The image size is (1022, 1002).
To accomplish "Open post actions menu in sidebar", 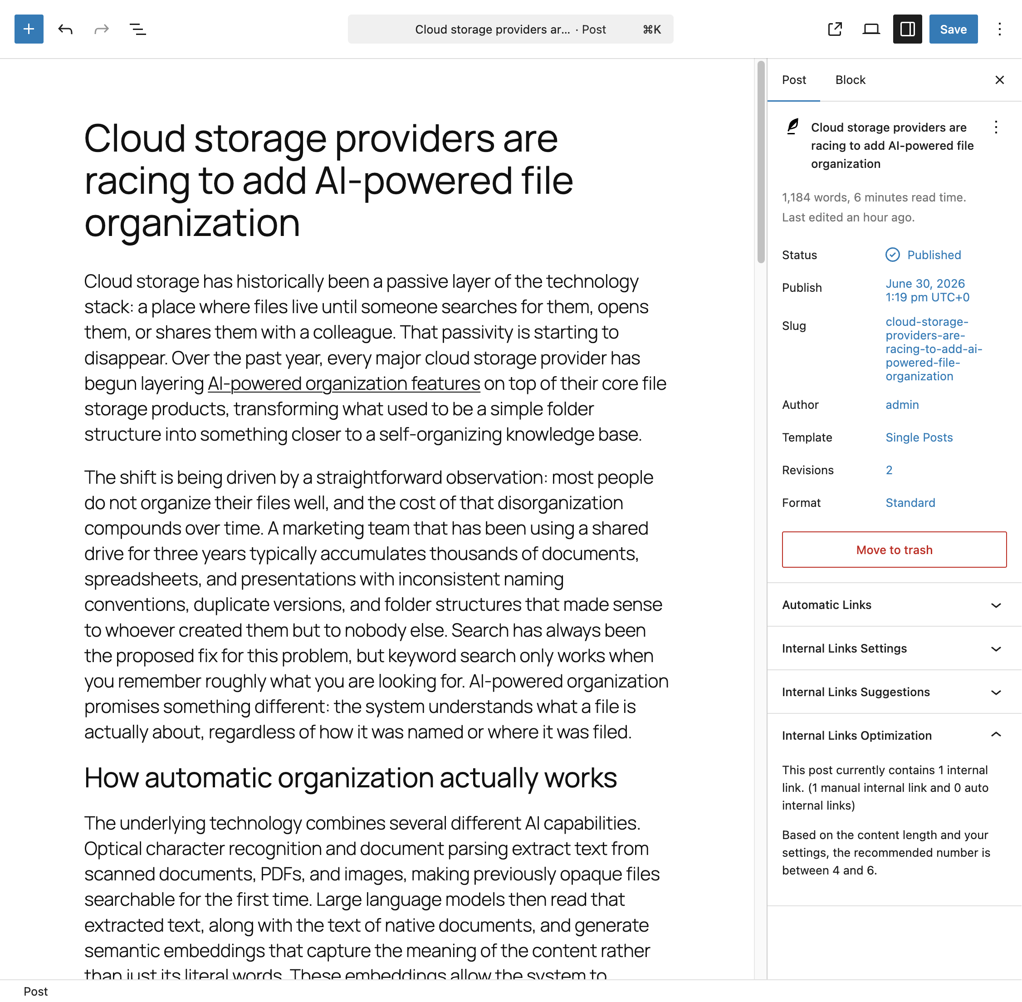I will coord(996,128).
